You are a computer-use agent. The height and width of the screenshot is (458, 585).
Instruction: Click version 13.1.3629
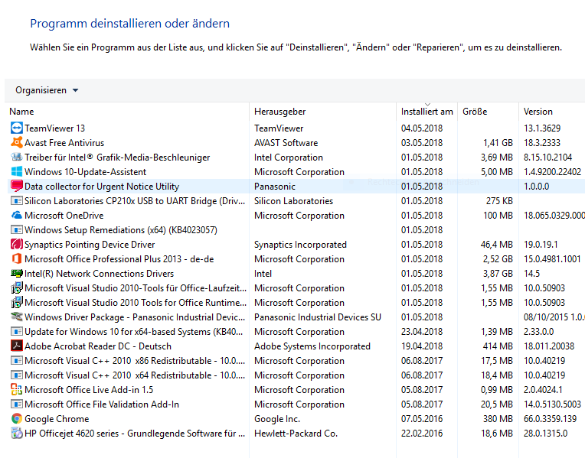point(542,128)
